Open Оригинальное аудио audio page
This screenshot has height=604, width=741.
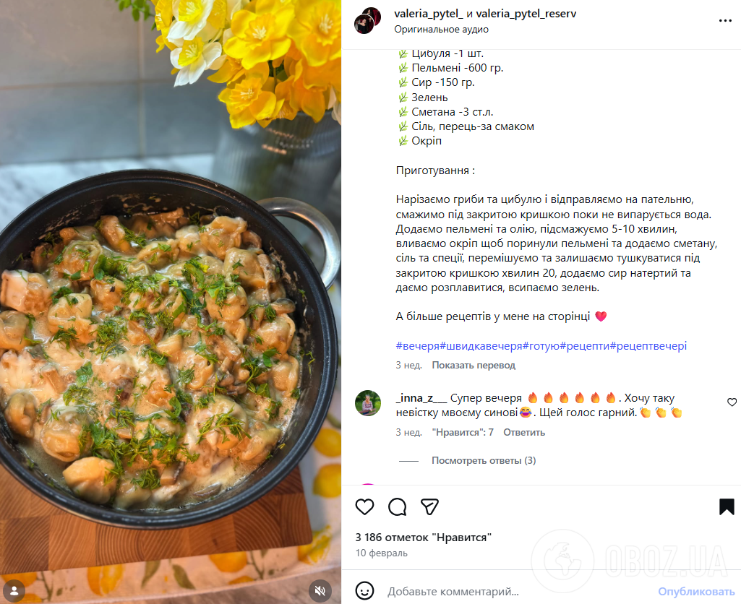point(442,30)
